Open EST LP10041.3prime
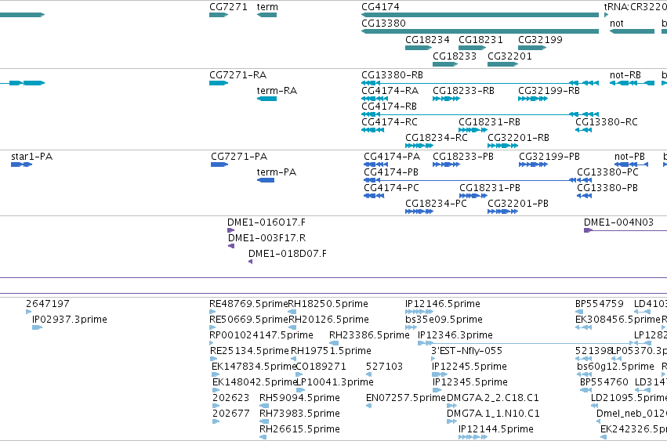 (335, 383)
